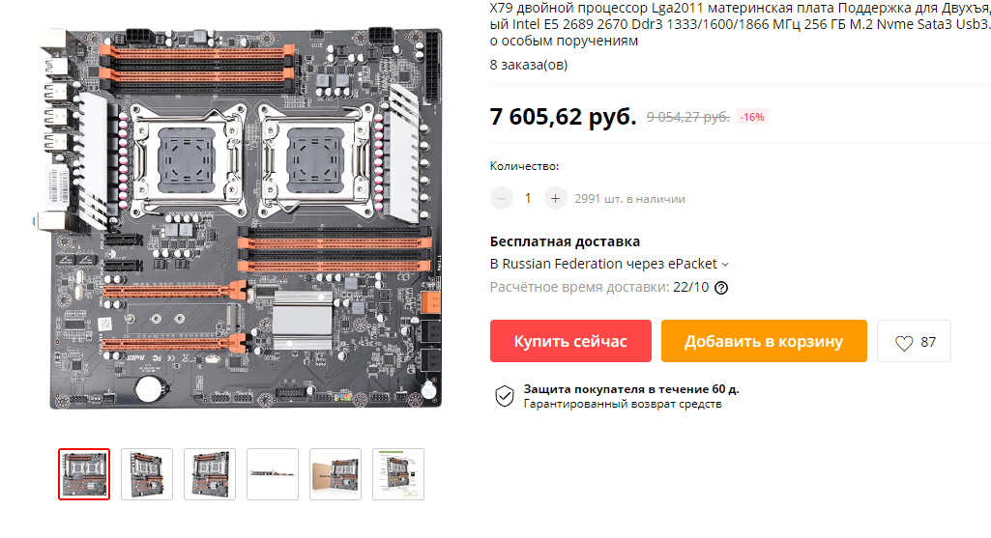Click the buyer protection shield icon
Screen dimensions: 991x538
505,396
